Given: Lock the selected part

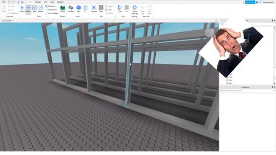Looking at the screenshot, I should [x=108, y=9].
